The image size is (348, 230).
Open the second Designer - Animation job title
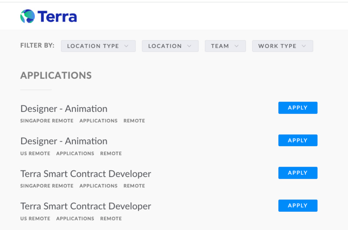tap(64, 141)
